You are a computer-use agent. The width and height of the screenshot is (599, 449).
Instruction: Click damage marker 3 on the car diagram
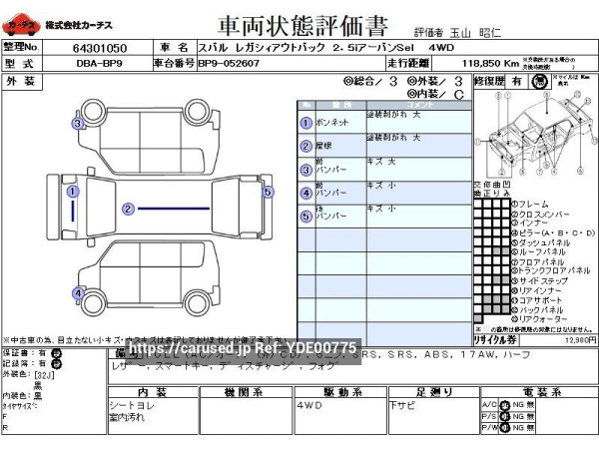(x=77, y=124)
